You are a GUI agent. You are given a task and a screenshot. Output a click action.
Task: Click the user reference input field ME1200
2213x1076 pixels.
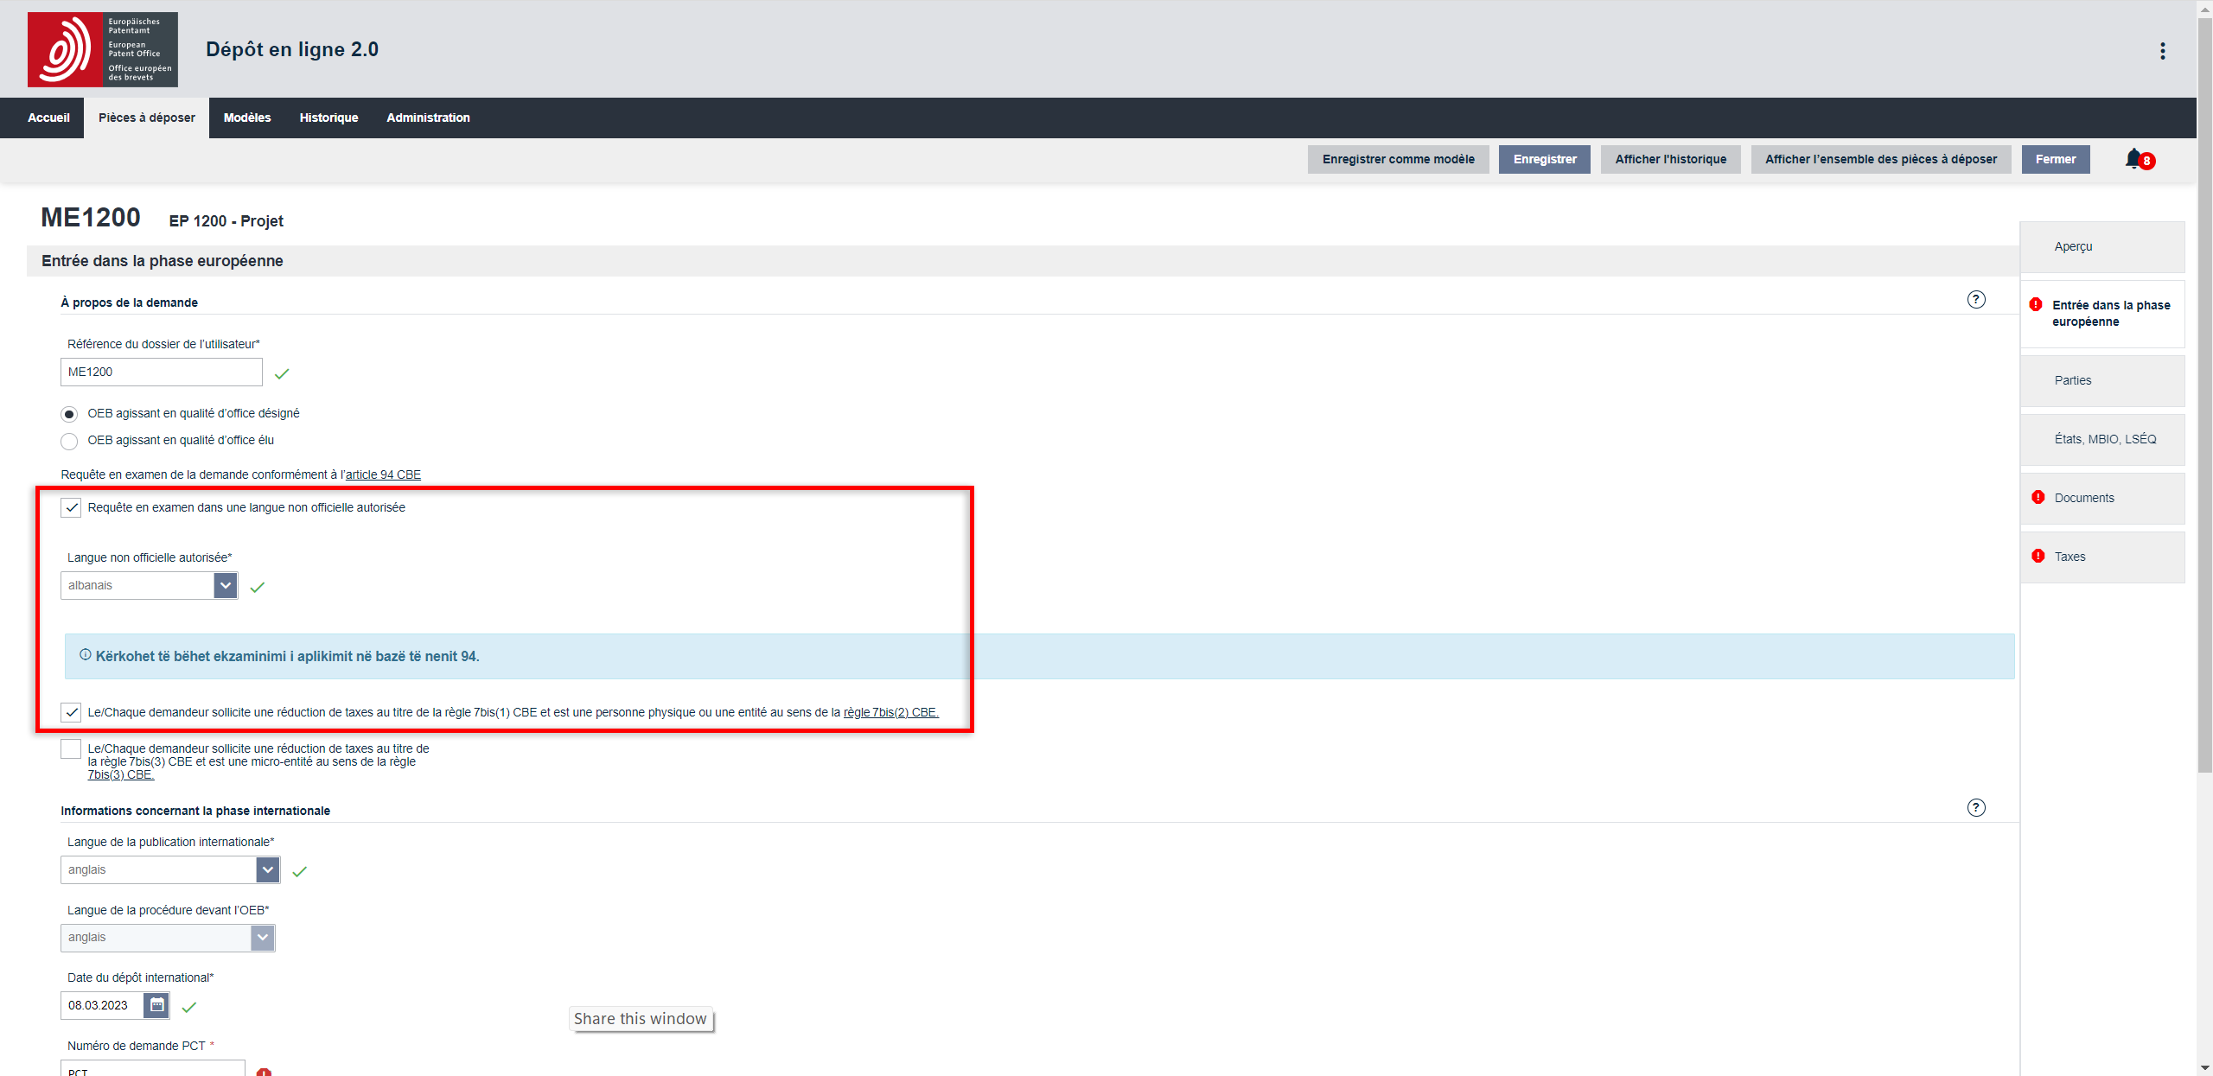click(x=161, y=372)
